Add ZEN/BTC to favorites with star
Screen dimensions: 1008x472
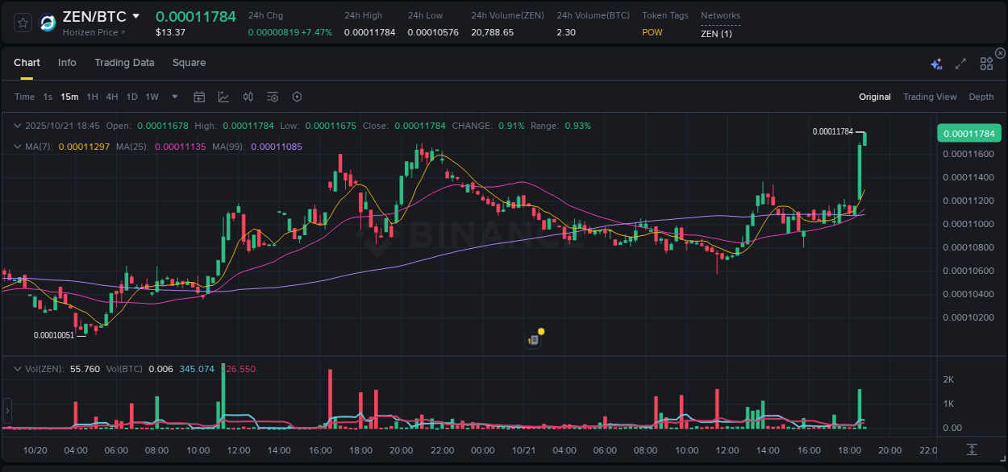click(x=22, y=23)
